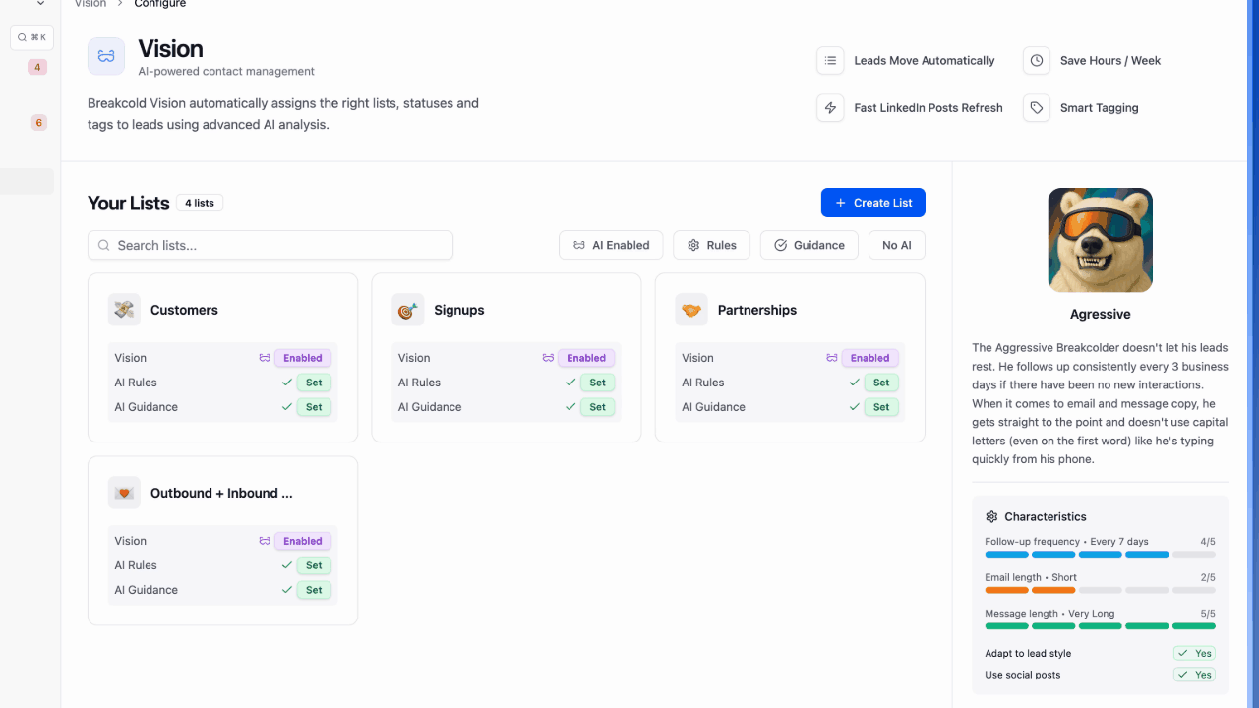Toggle the No AI filter

pyautogui.click(x=897, y=245)
